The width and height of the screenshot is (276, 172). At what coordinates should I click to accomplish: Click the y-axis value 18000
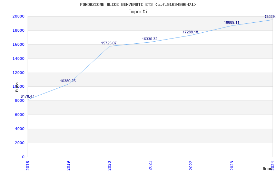coord(18,30)
